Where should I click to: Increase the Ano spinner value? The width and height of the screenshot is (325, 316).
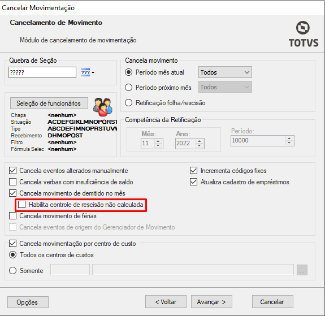pos(199,141)
